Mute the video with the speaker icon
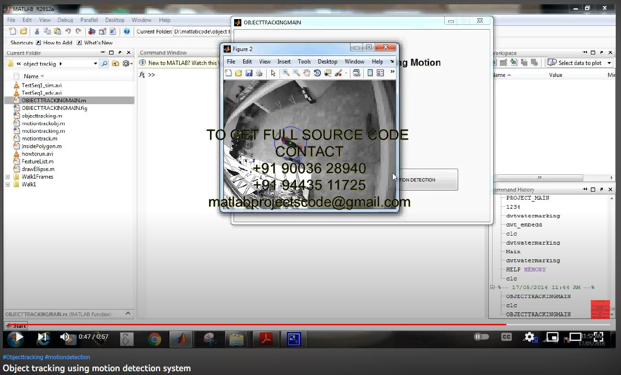 65,337
